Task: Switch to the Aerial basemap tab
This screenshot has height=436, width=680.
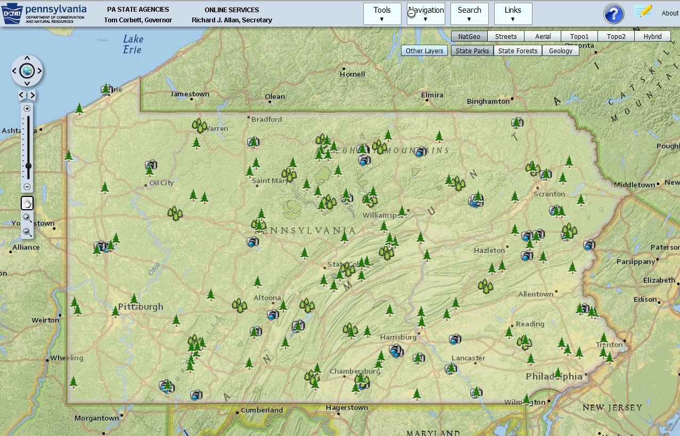Action: click(542, 36)
